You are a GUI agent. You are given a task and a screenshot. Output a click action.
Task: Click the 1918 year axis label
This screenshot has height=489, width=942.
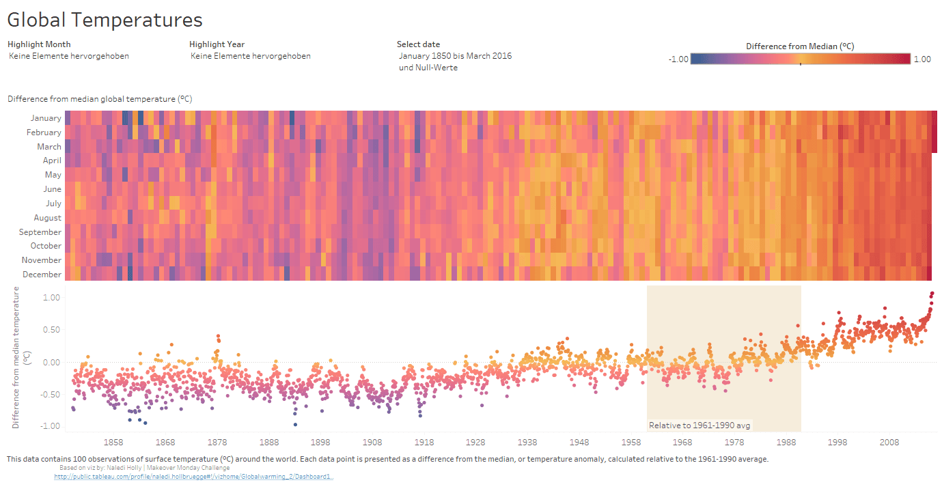(424, 443)
